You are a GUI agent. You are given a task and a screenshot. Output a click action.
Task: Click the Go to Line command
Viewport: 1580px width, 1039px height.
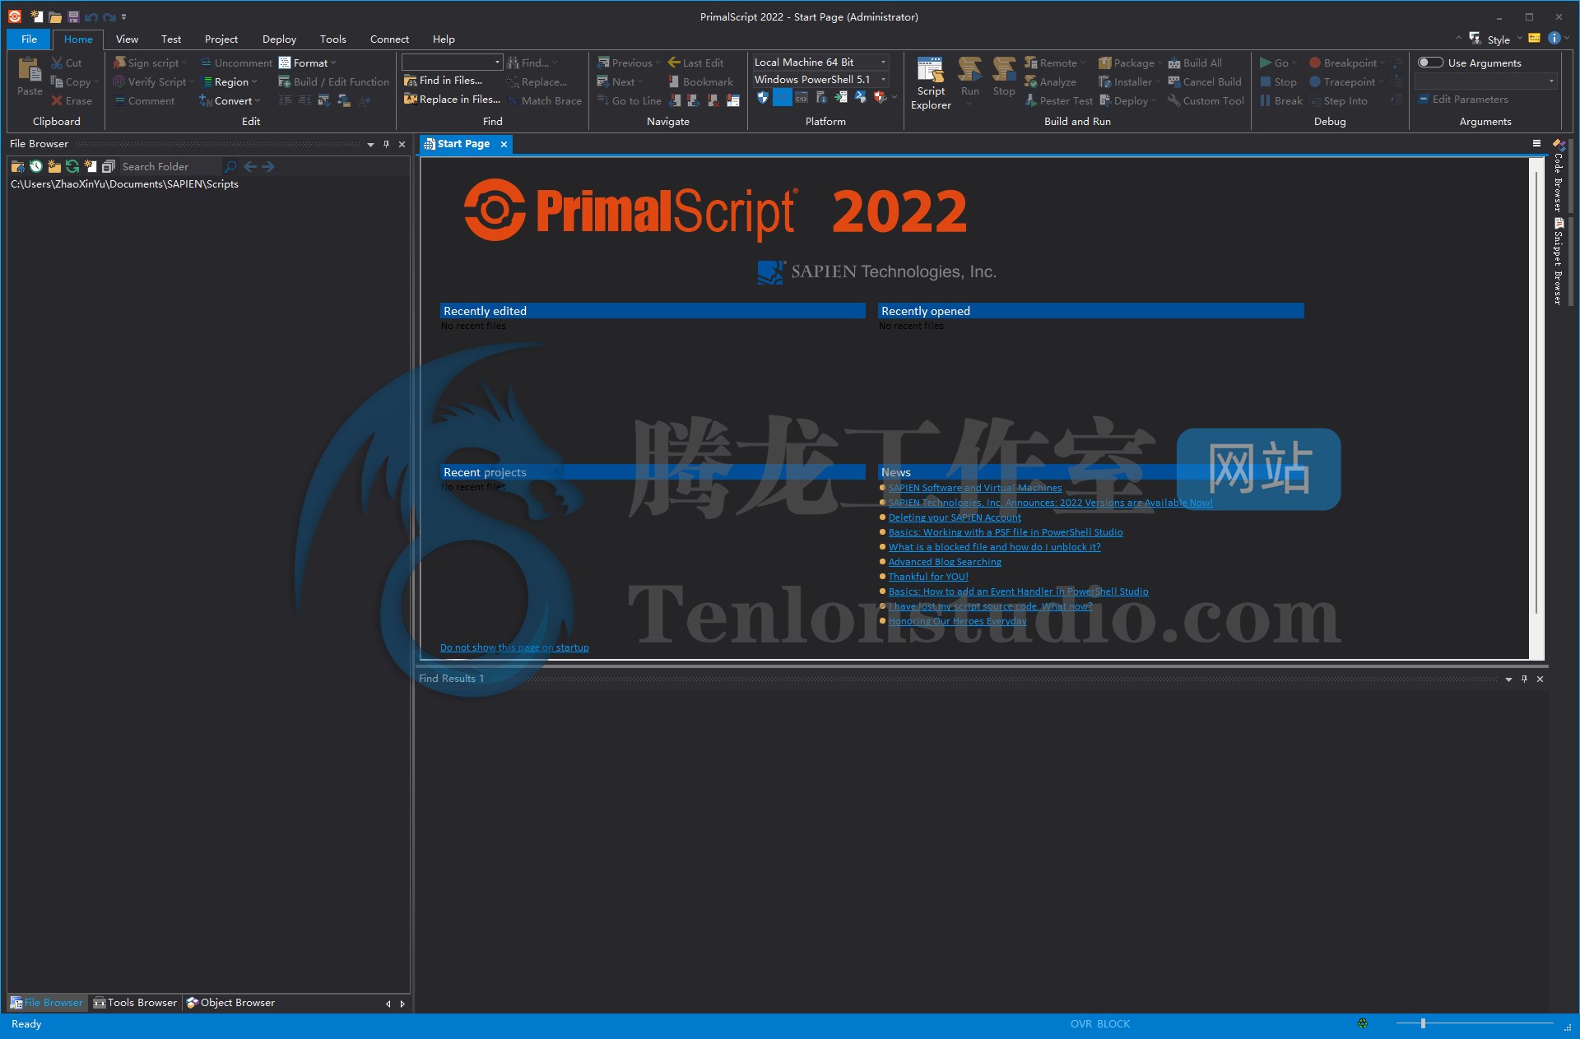630,100
